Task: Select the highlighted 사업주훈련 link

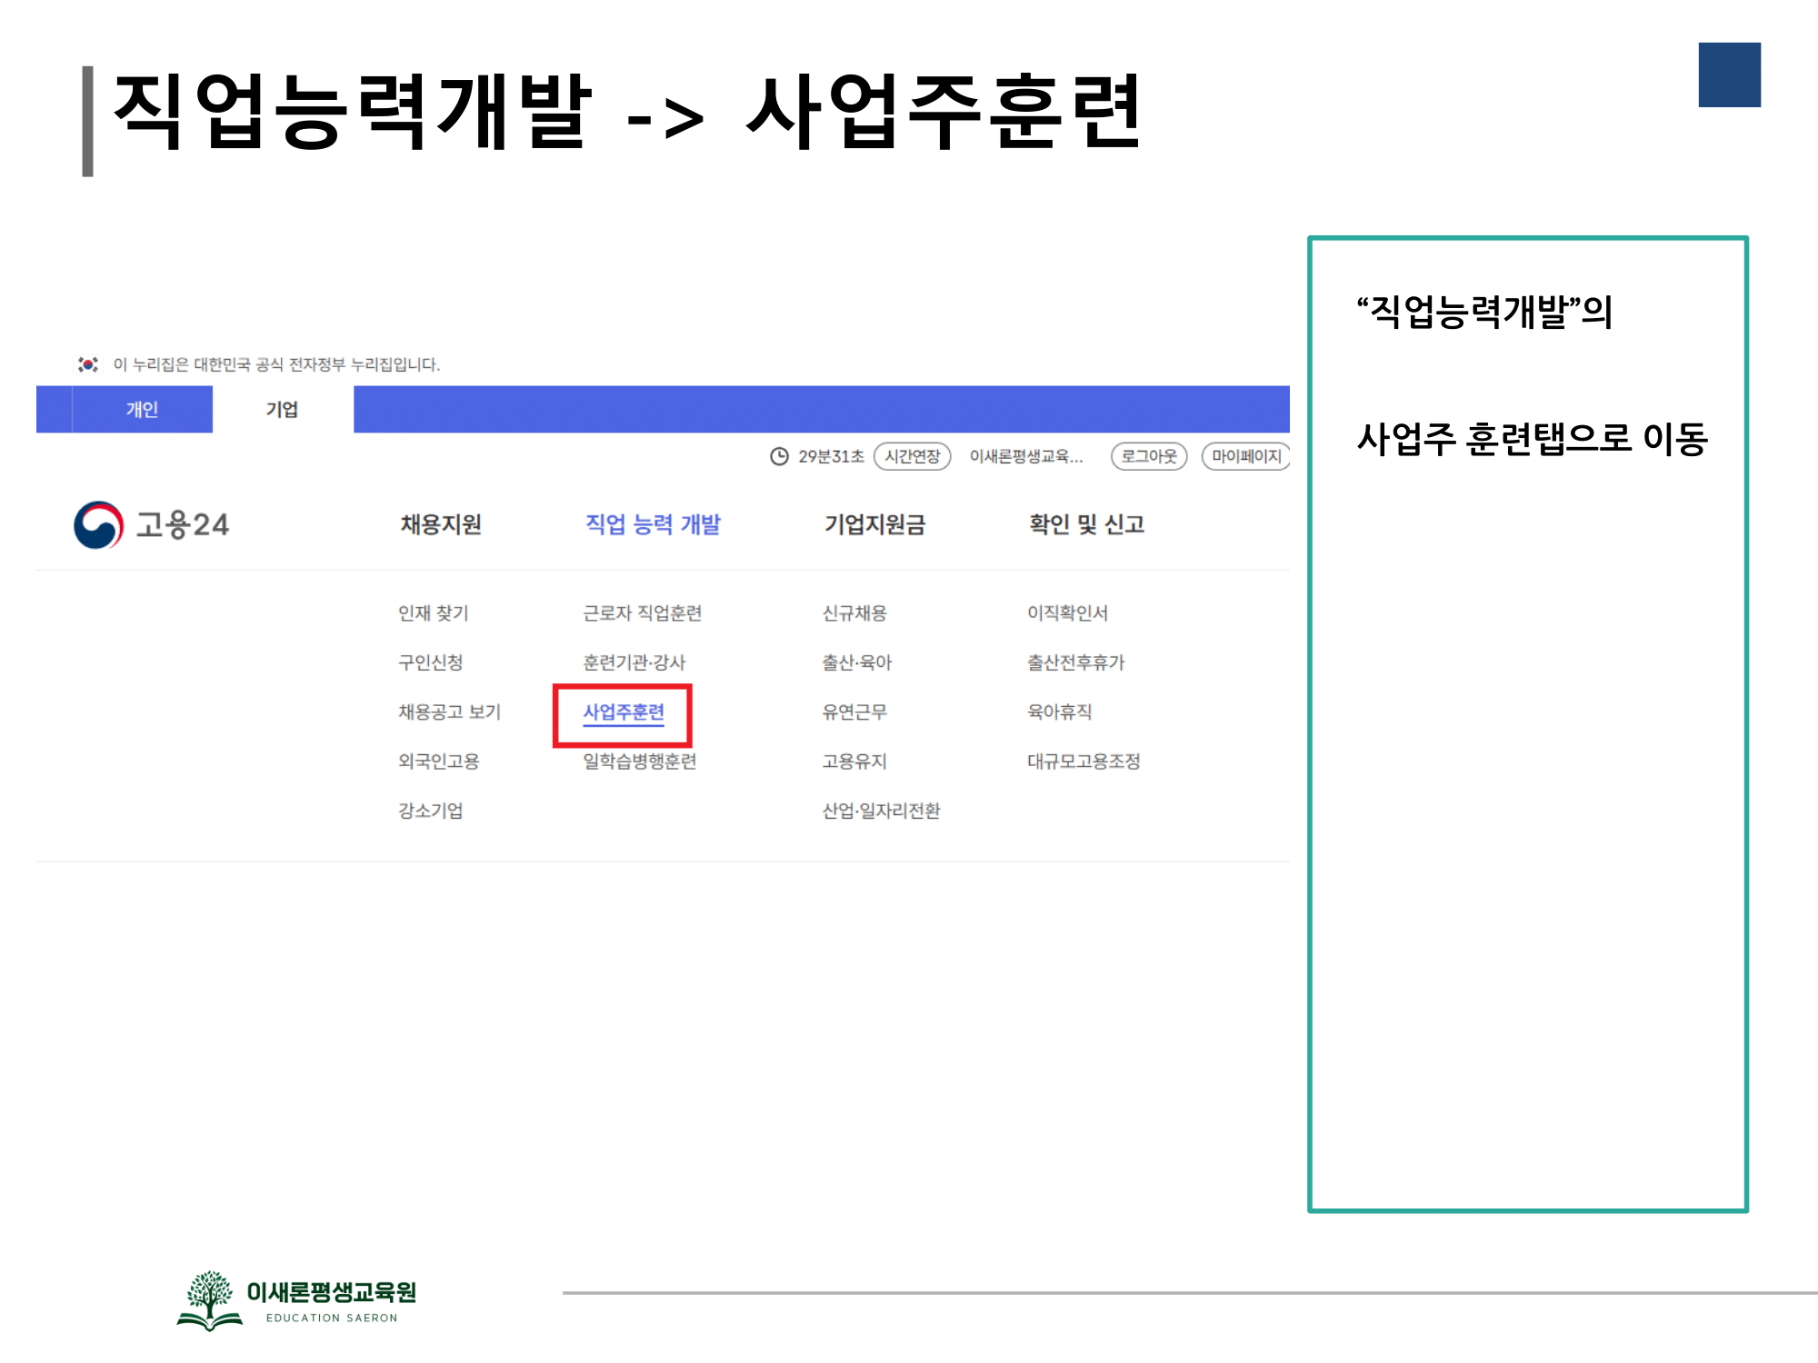Action: pos(624,712)
